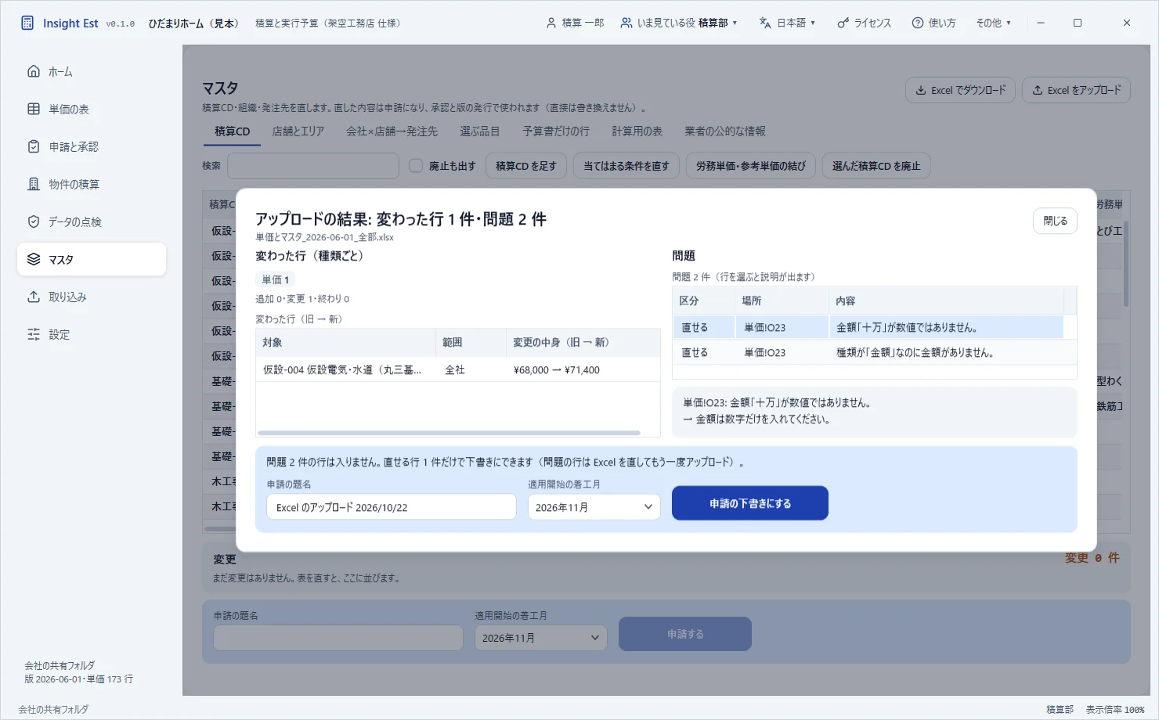Open the 日本語 language dropdown
Image resolution: width=1159 pixels, height=720 pixels.
pos(788,23)
